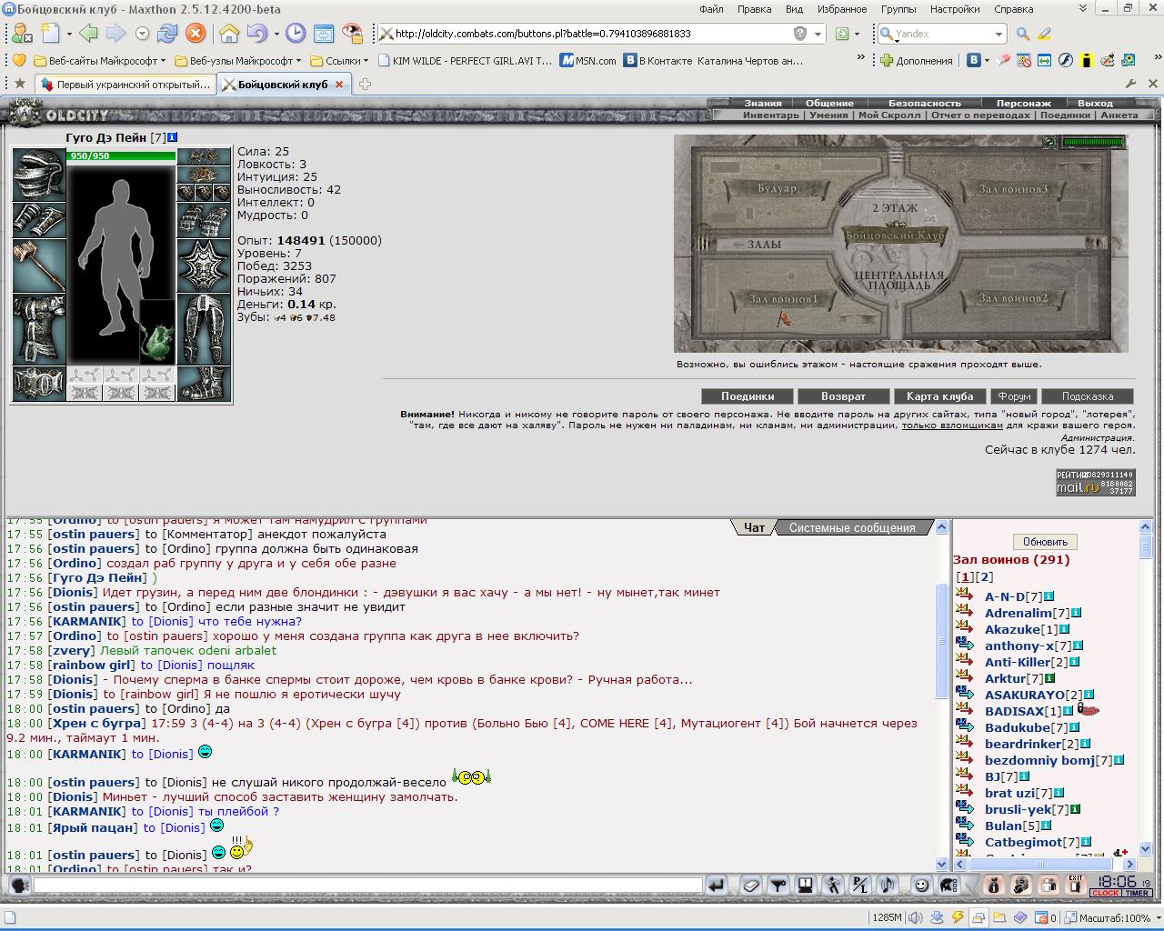Click the browser Stop button
This screenshot has width=1164, height=931.
[x=196, y=34]
